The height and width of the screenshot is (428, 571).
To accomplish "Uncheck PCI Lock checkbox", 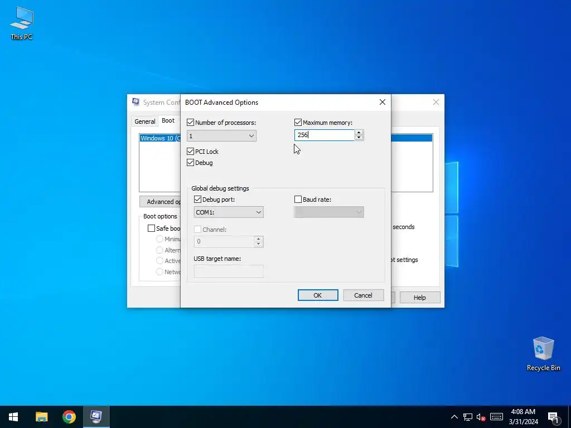I will tap(190, 152).
